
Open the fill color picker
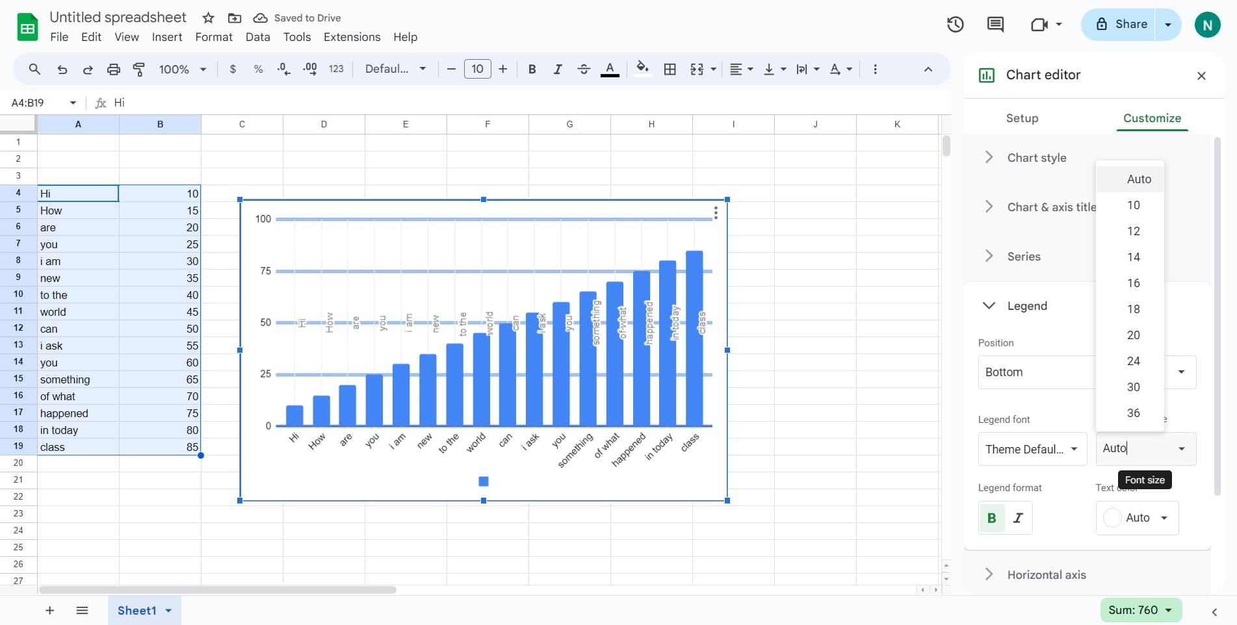click(642, 69)
